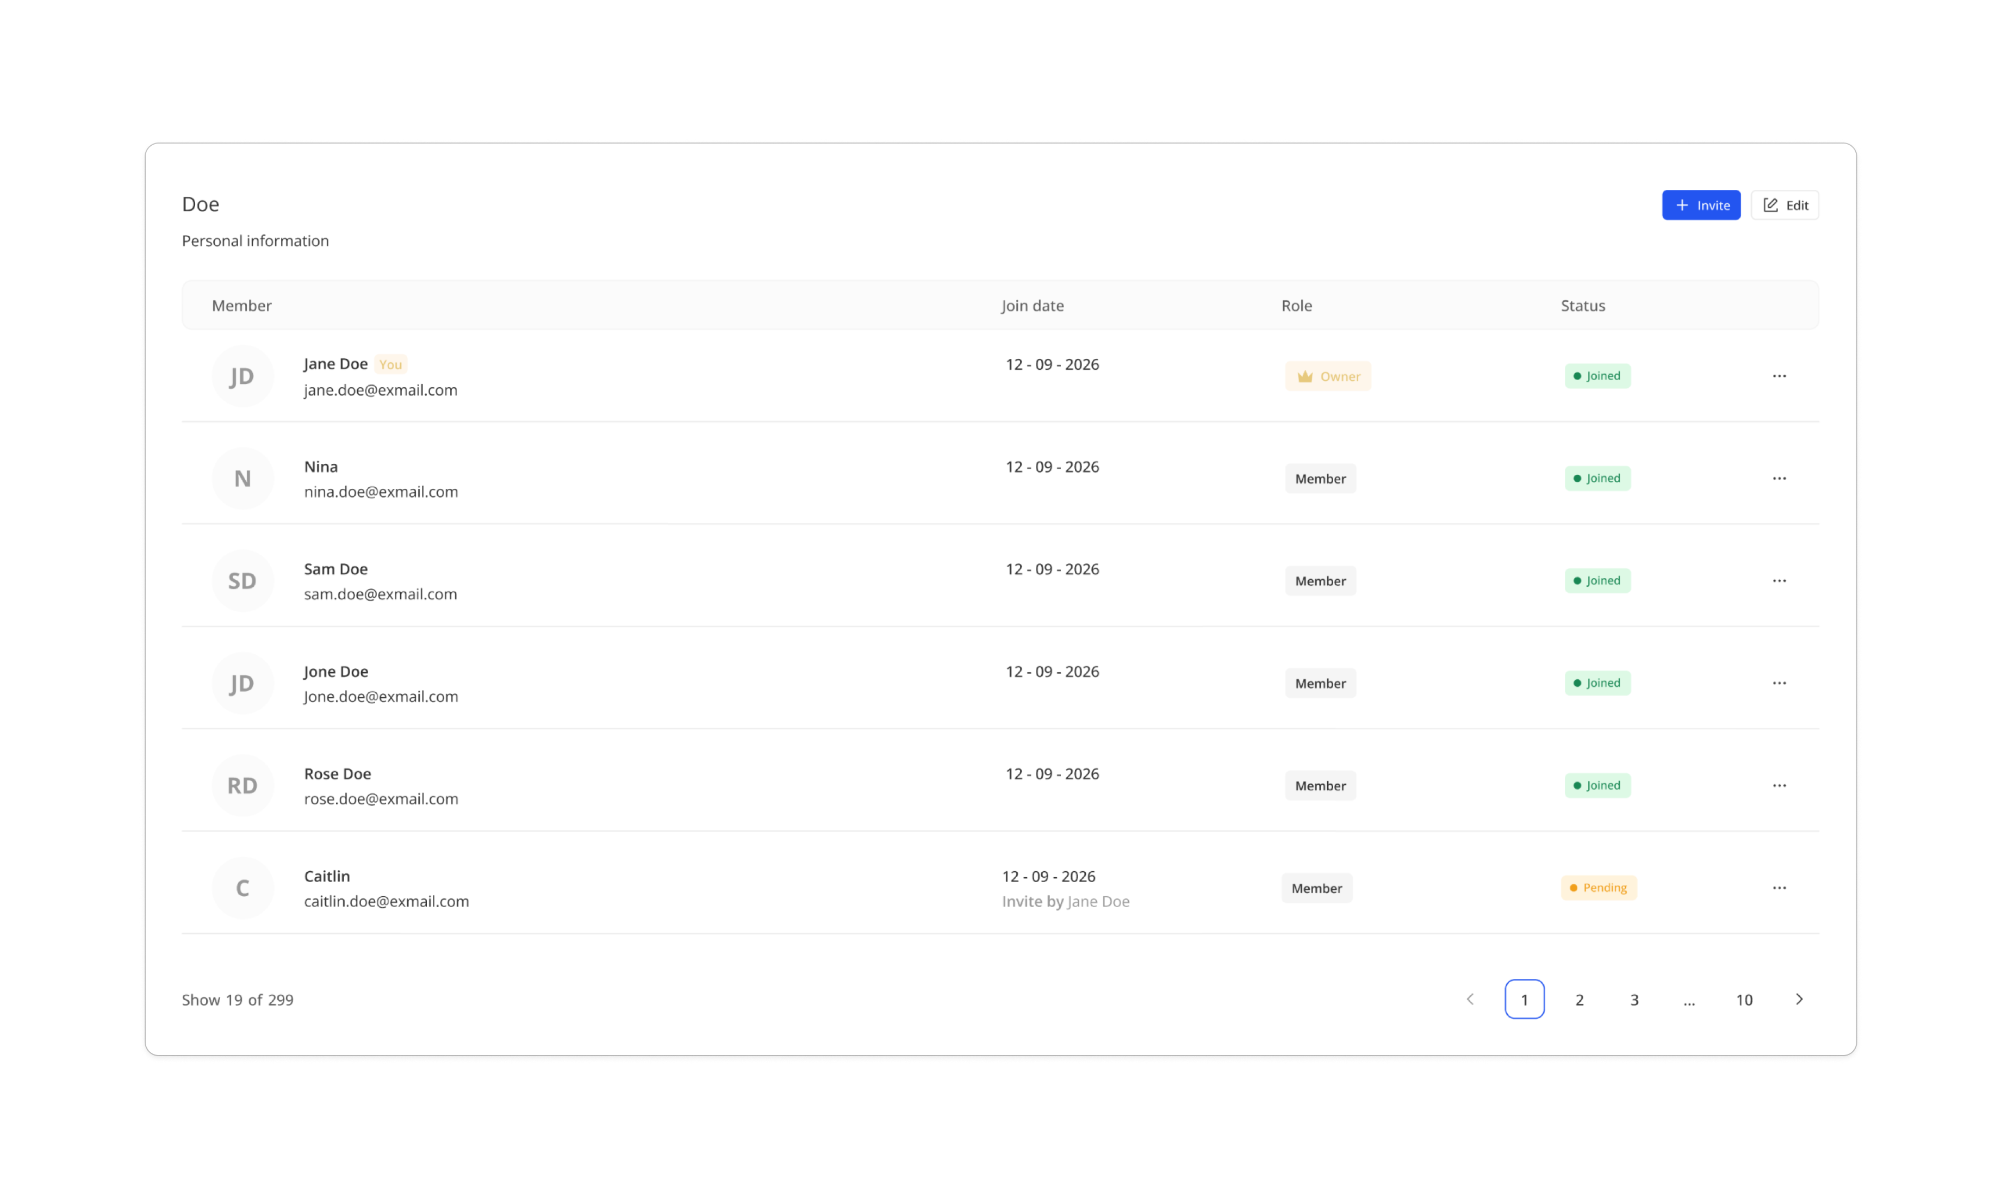Viewport: 2002px width, 1203px height.
Task: Go to next page with right chevron
Action: pos(1799,999)
